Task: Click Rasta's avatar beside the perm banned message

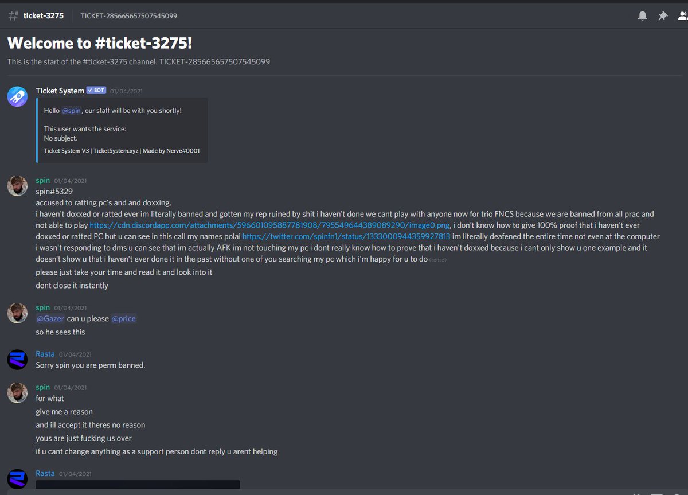Action: [17, 360]
